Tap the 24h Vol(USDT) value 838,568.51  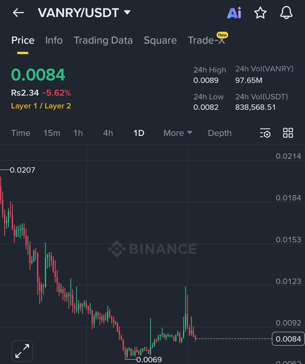[256, 107]
